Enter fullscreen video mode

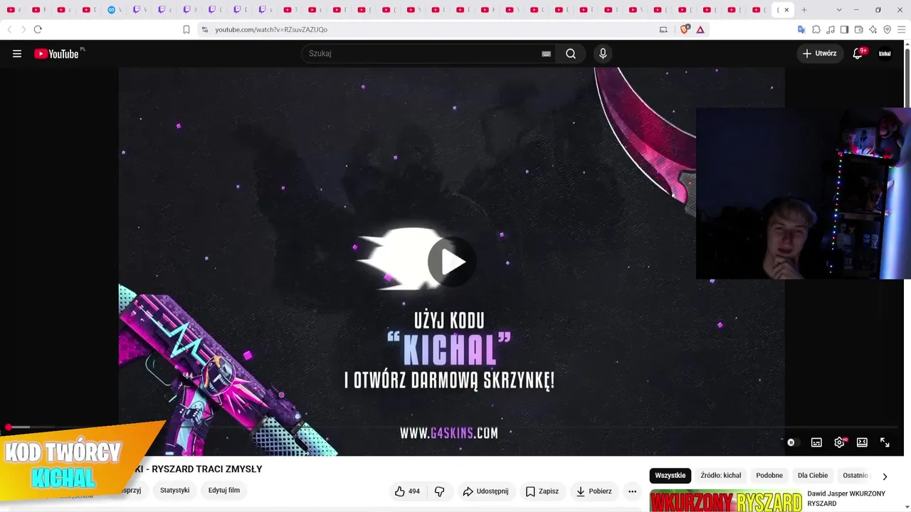click(885, 442)
